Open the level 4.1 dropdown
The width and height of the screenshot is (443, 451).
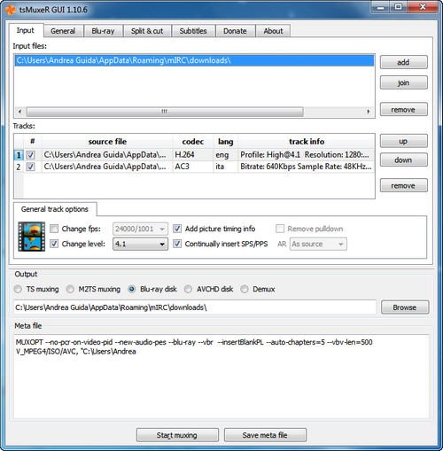click(x=140, y=244)
